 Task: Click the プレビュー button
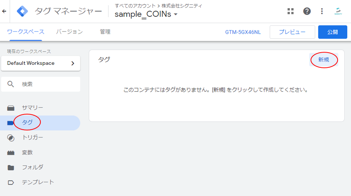tap(292, 32)
